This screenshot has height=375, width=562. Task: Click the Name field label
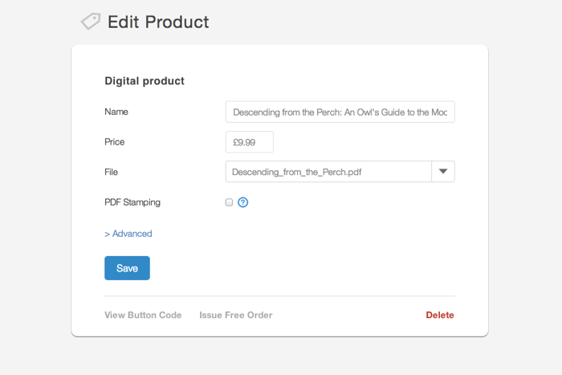tap(116, 112)
